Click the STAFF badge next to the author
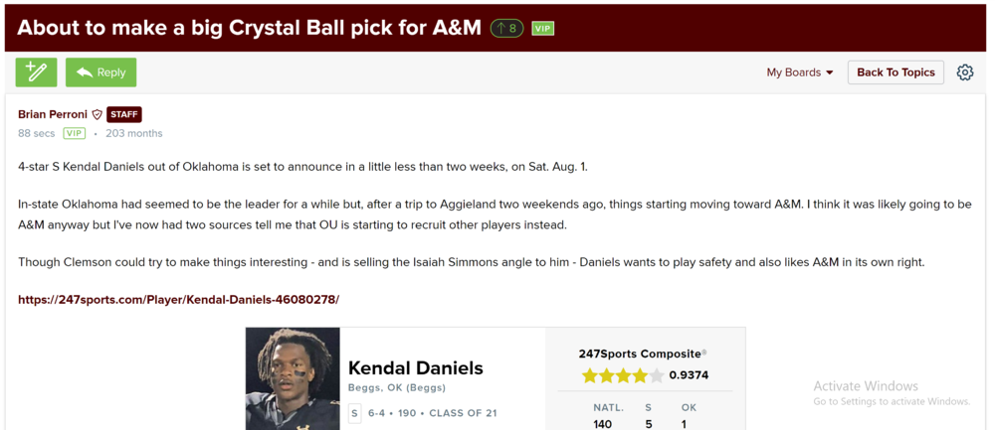This screenshot has width=995, height=430. [x=124, y=114]
